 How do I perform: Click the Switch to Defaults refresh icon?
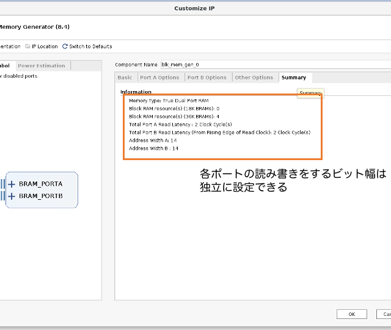(65, 46)
